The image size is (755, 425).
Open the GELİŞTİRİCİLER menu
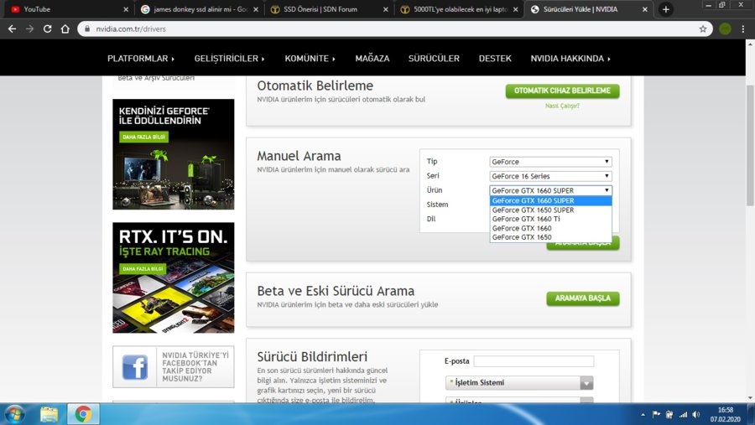229,58
